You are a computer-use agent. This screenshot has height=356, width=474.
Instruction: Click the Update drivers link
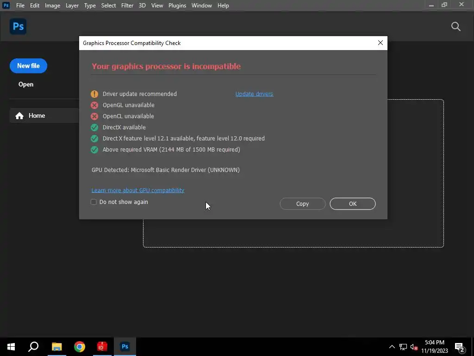pos(254,94)
